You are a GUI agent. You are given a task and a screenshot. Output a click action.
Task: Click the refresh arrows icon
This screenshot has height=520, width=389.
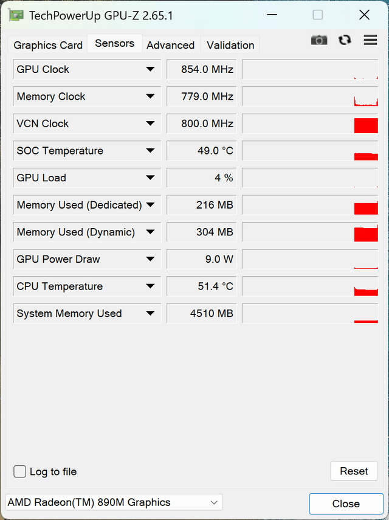point(345,40)
